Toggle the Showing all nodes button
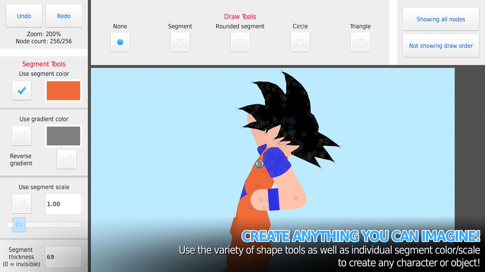 441,19
